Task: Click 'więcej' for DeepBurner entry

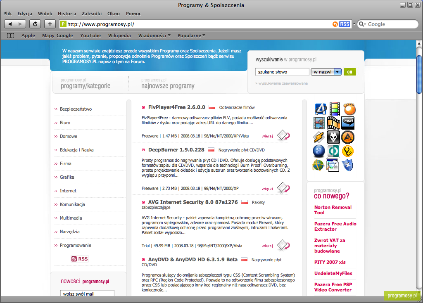Action: point(267,188)
